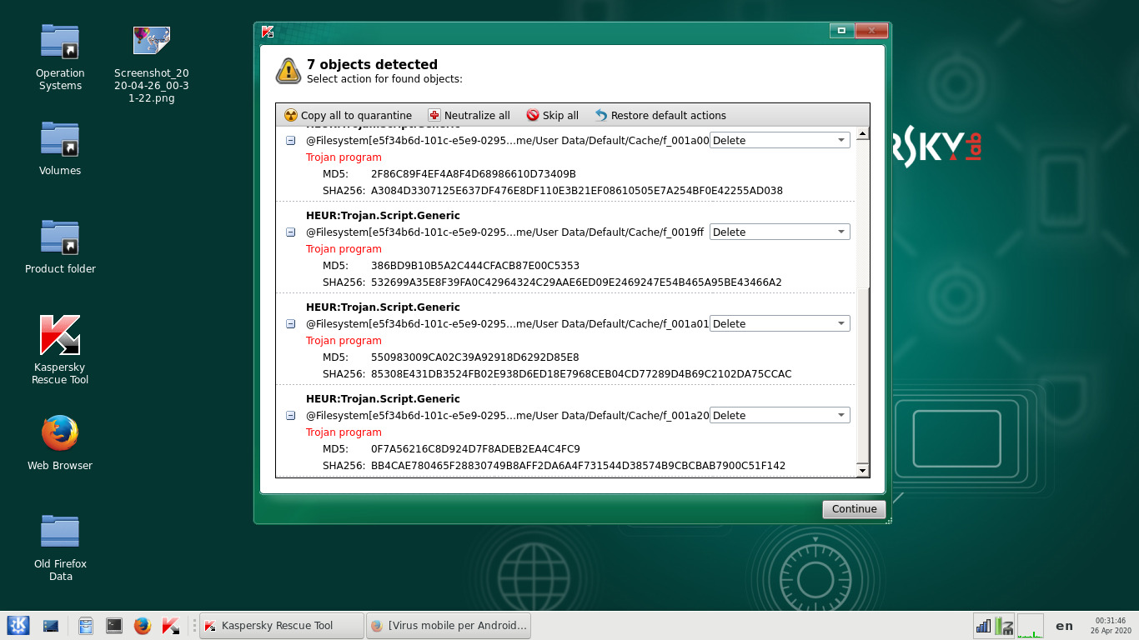Collapse the f_001a00 detection entry
Viewport: 1139px width, 640px height.
[x=290, y=141]
